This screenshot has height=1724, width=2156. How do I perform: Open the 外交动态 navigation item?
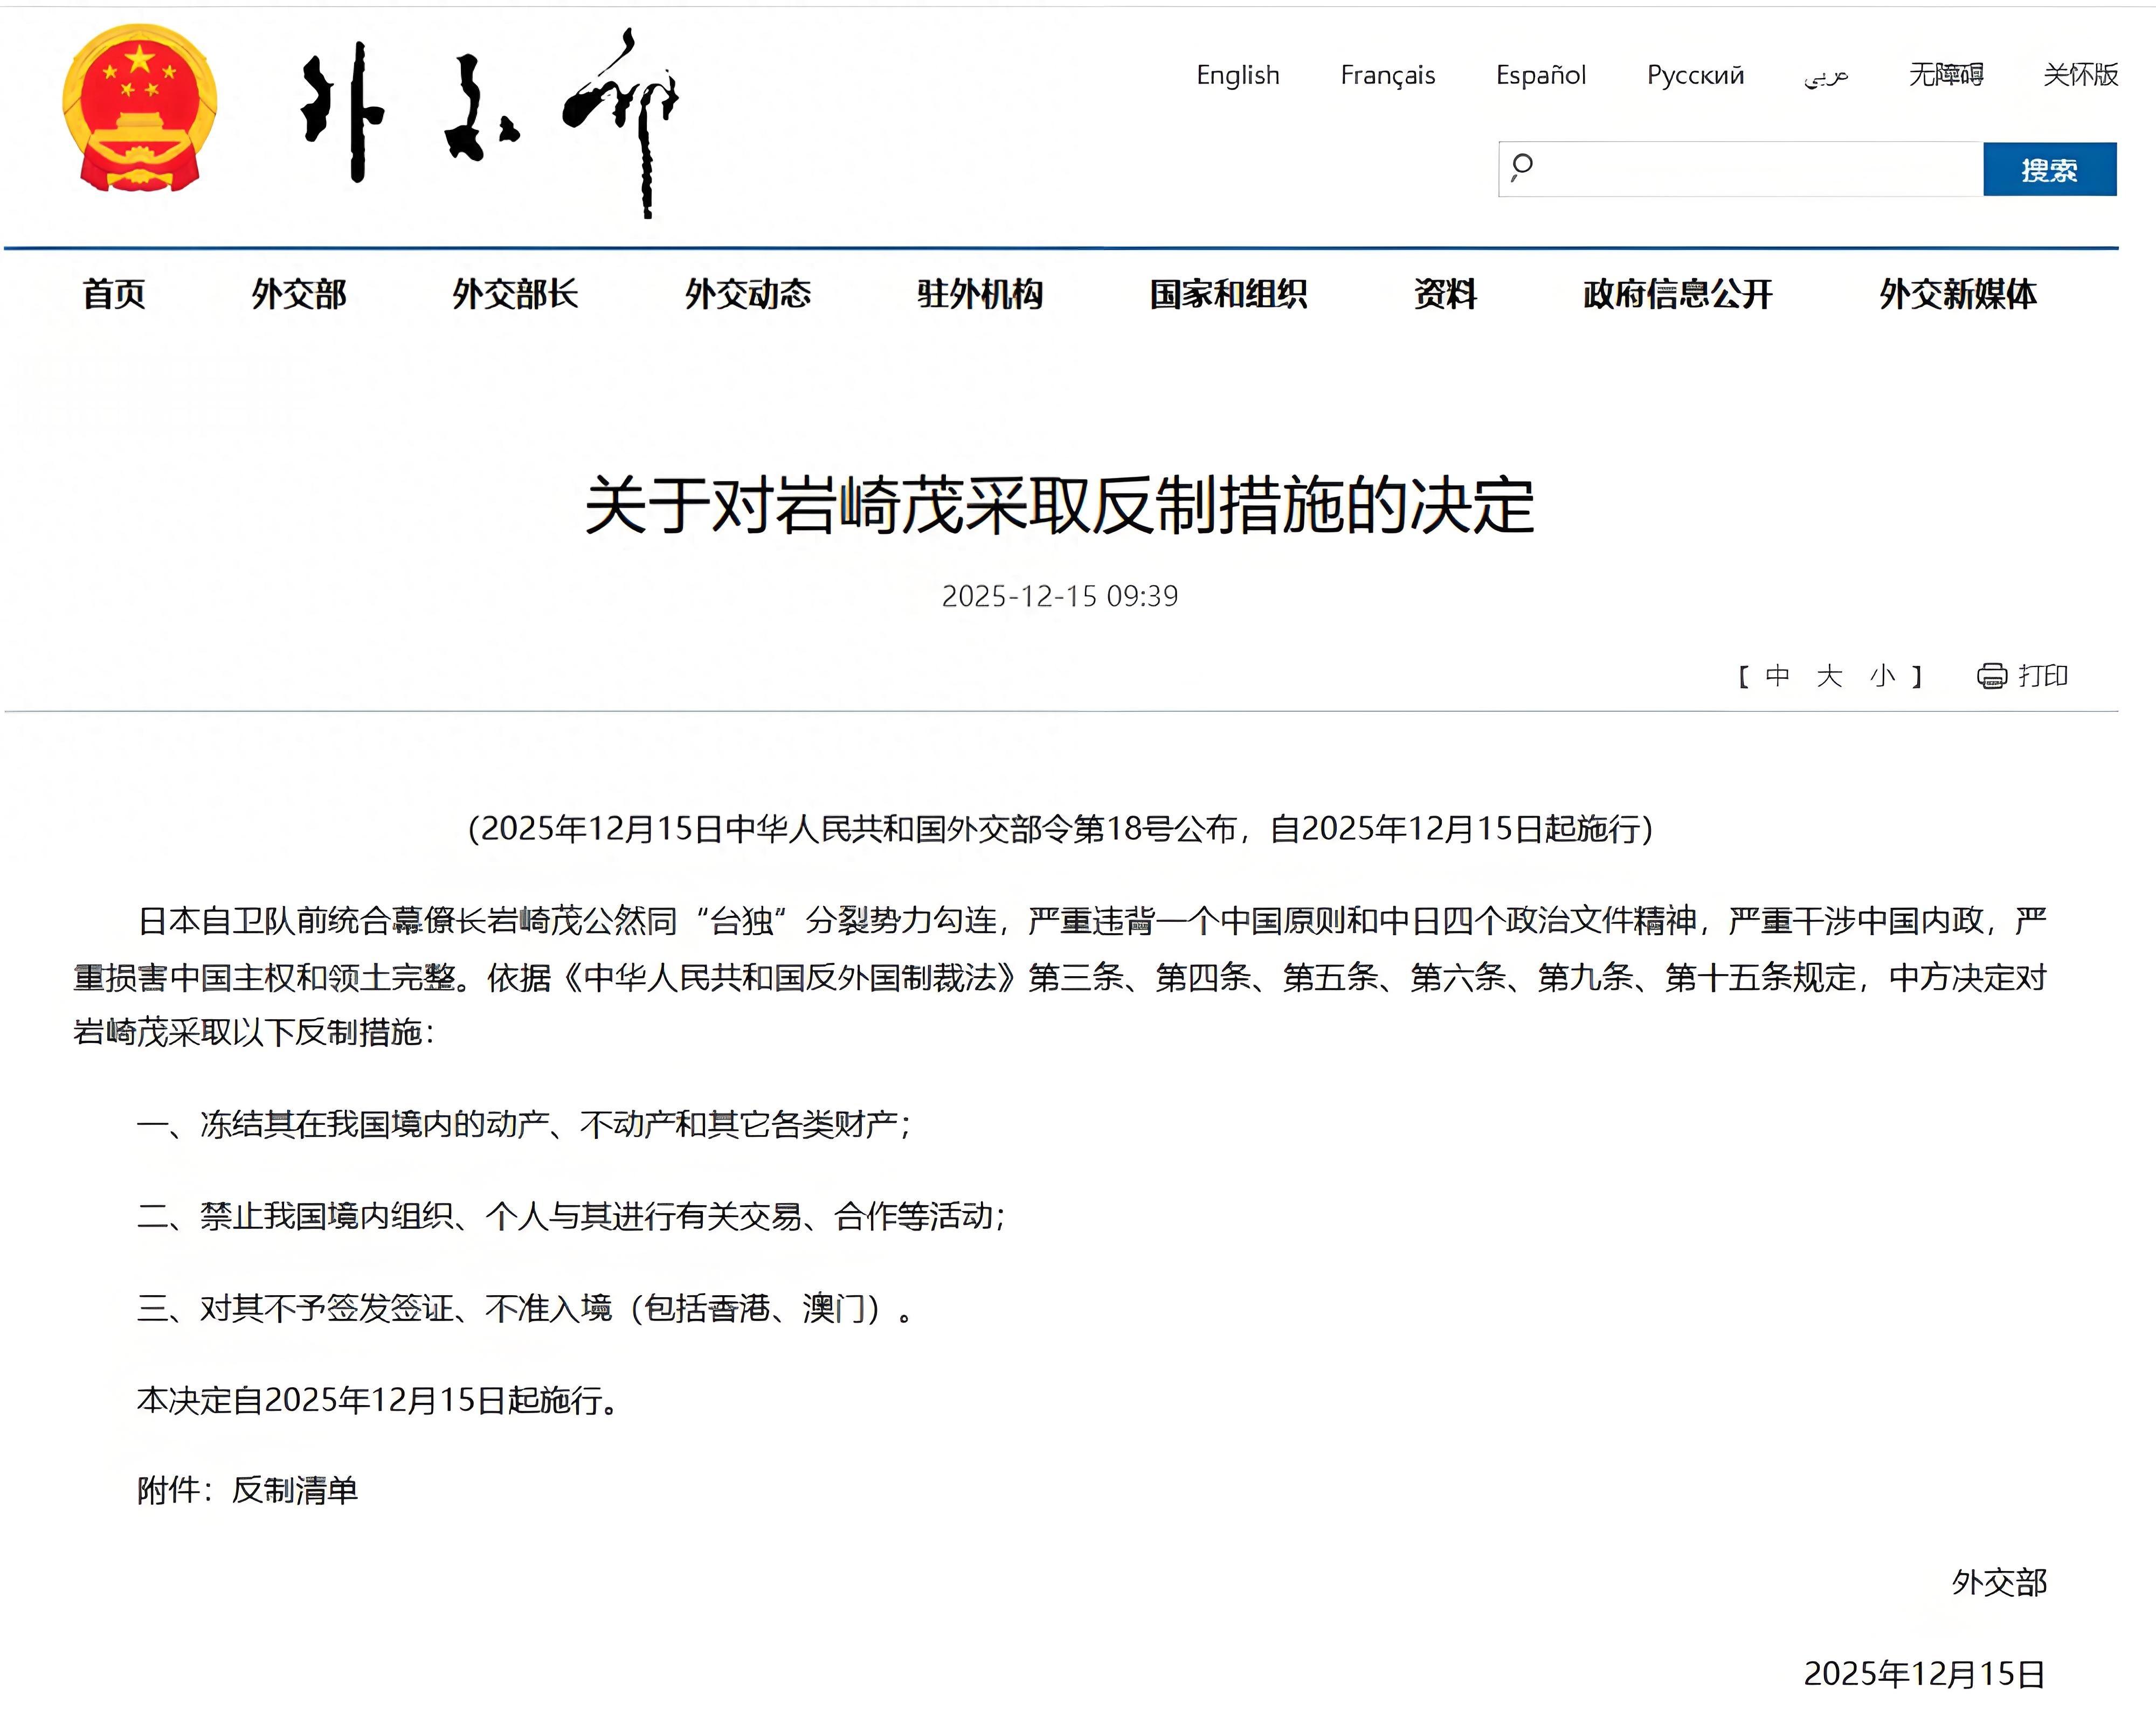748,294
